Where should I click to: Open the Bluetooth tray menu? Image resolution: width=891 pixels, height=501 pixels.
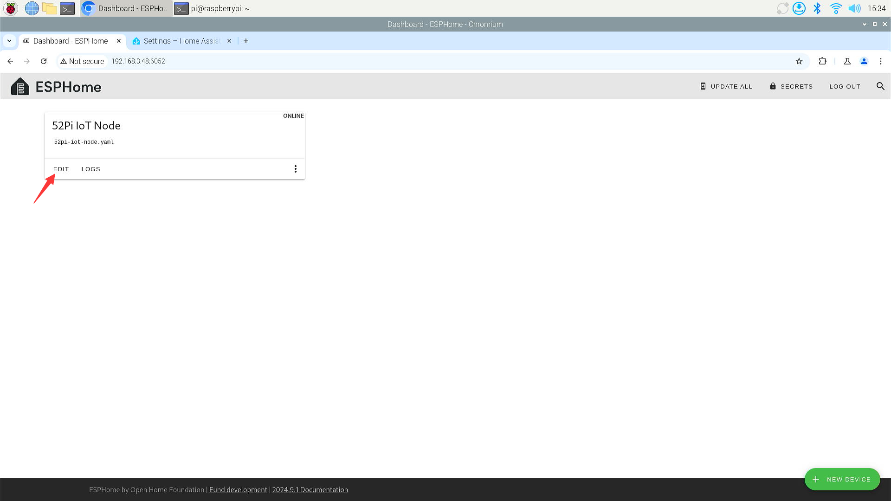(x=817, y=8)
